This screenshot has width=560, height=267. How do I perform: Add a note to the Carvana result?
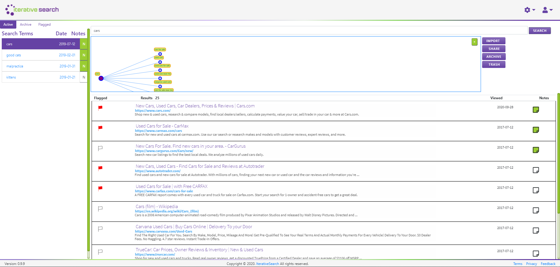(x=536, y=231)
